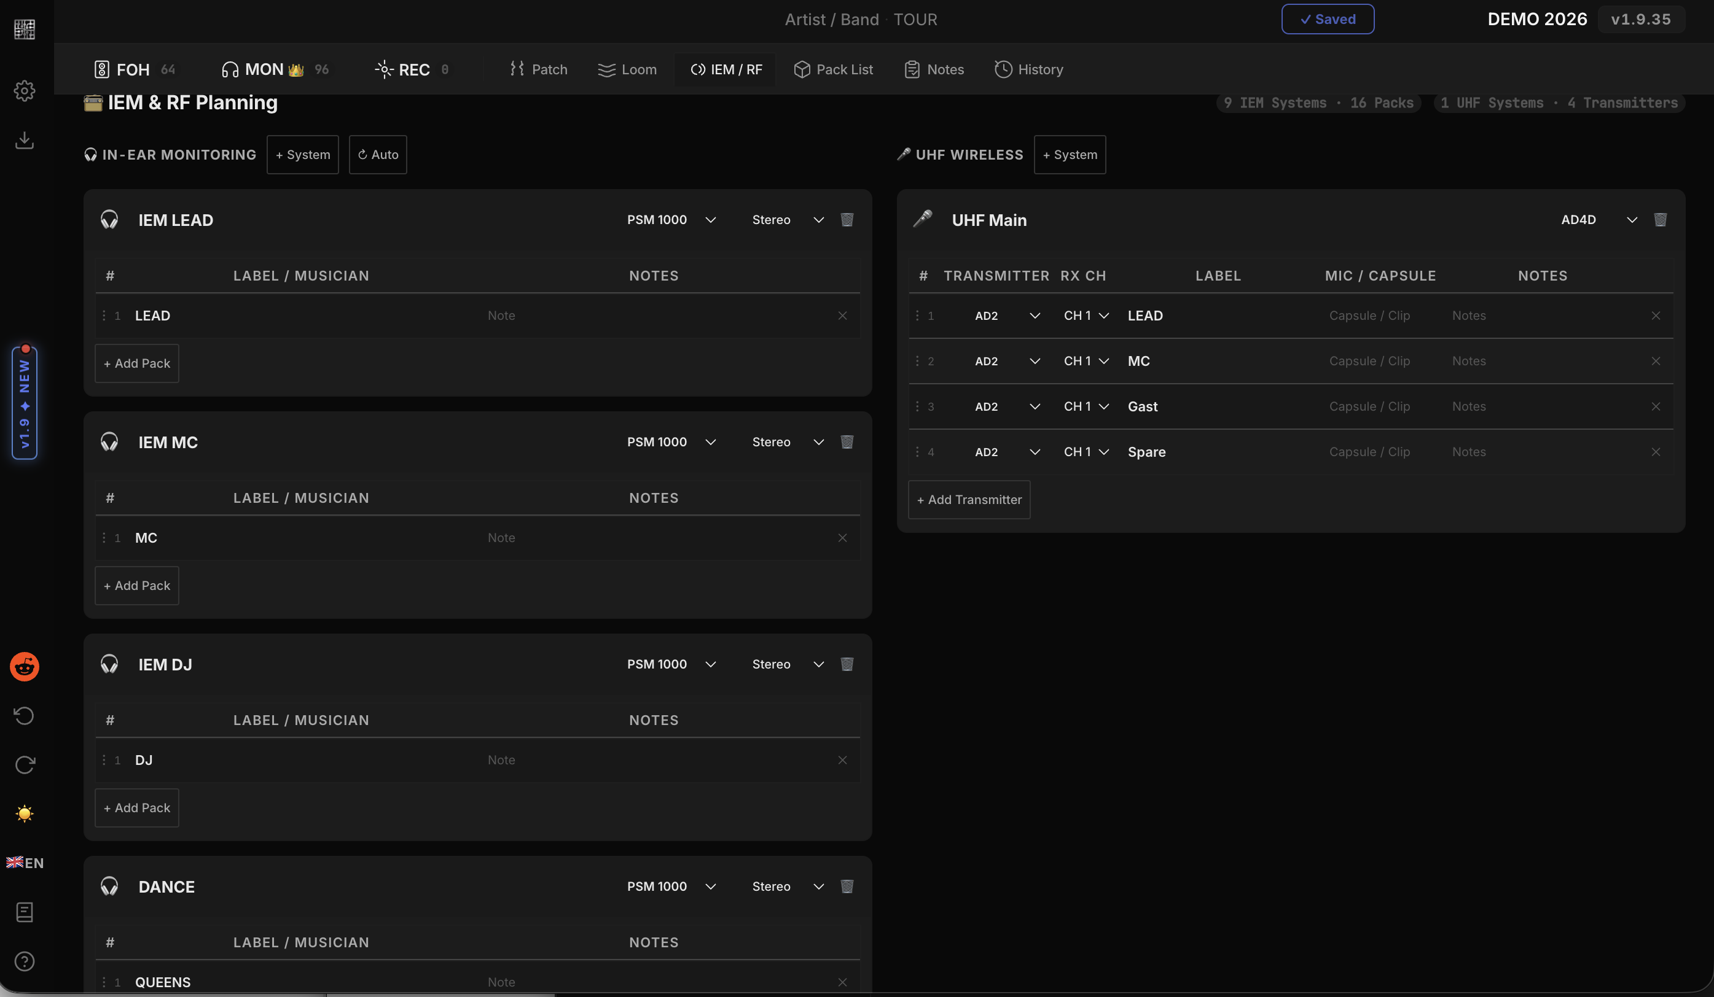Open IEM LEAD Stereo mode dropdown
The height and width of the screenshot is (997, 1714).
788,220
